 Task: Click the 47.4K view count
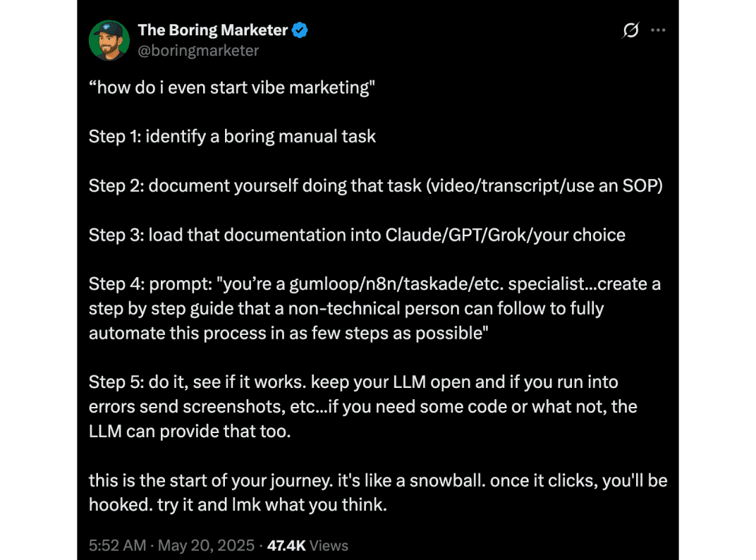click(286, 545)
